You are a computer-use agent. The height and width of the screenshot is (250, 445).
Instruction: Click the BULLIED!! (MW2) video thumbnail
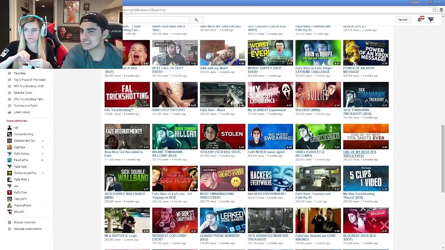318,95
